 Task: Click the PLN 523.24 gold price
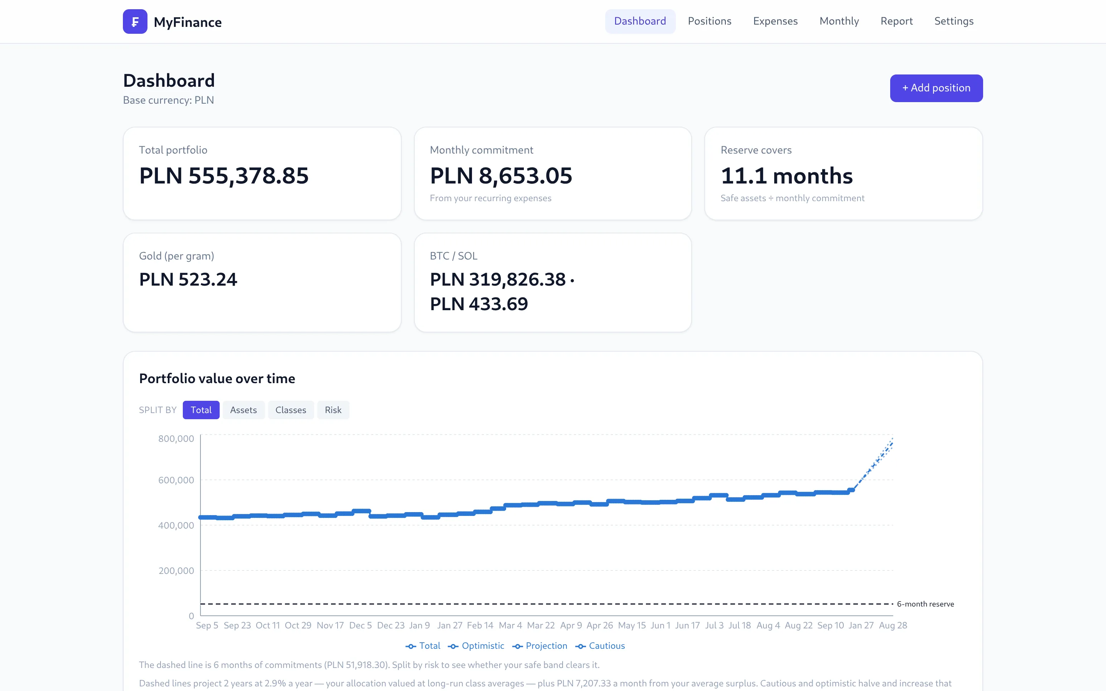tap(188, 279)
